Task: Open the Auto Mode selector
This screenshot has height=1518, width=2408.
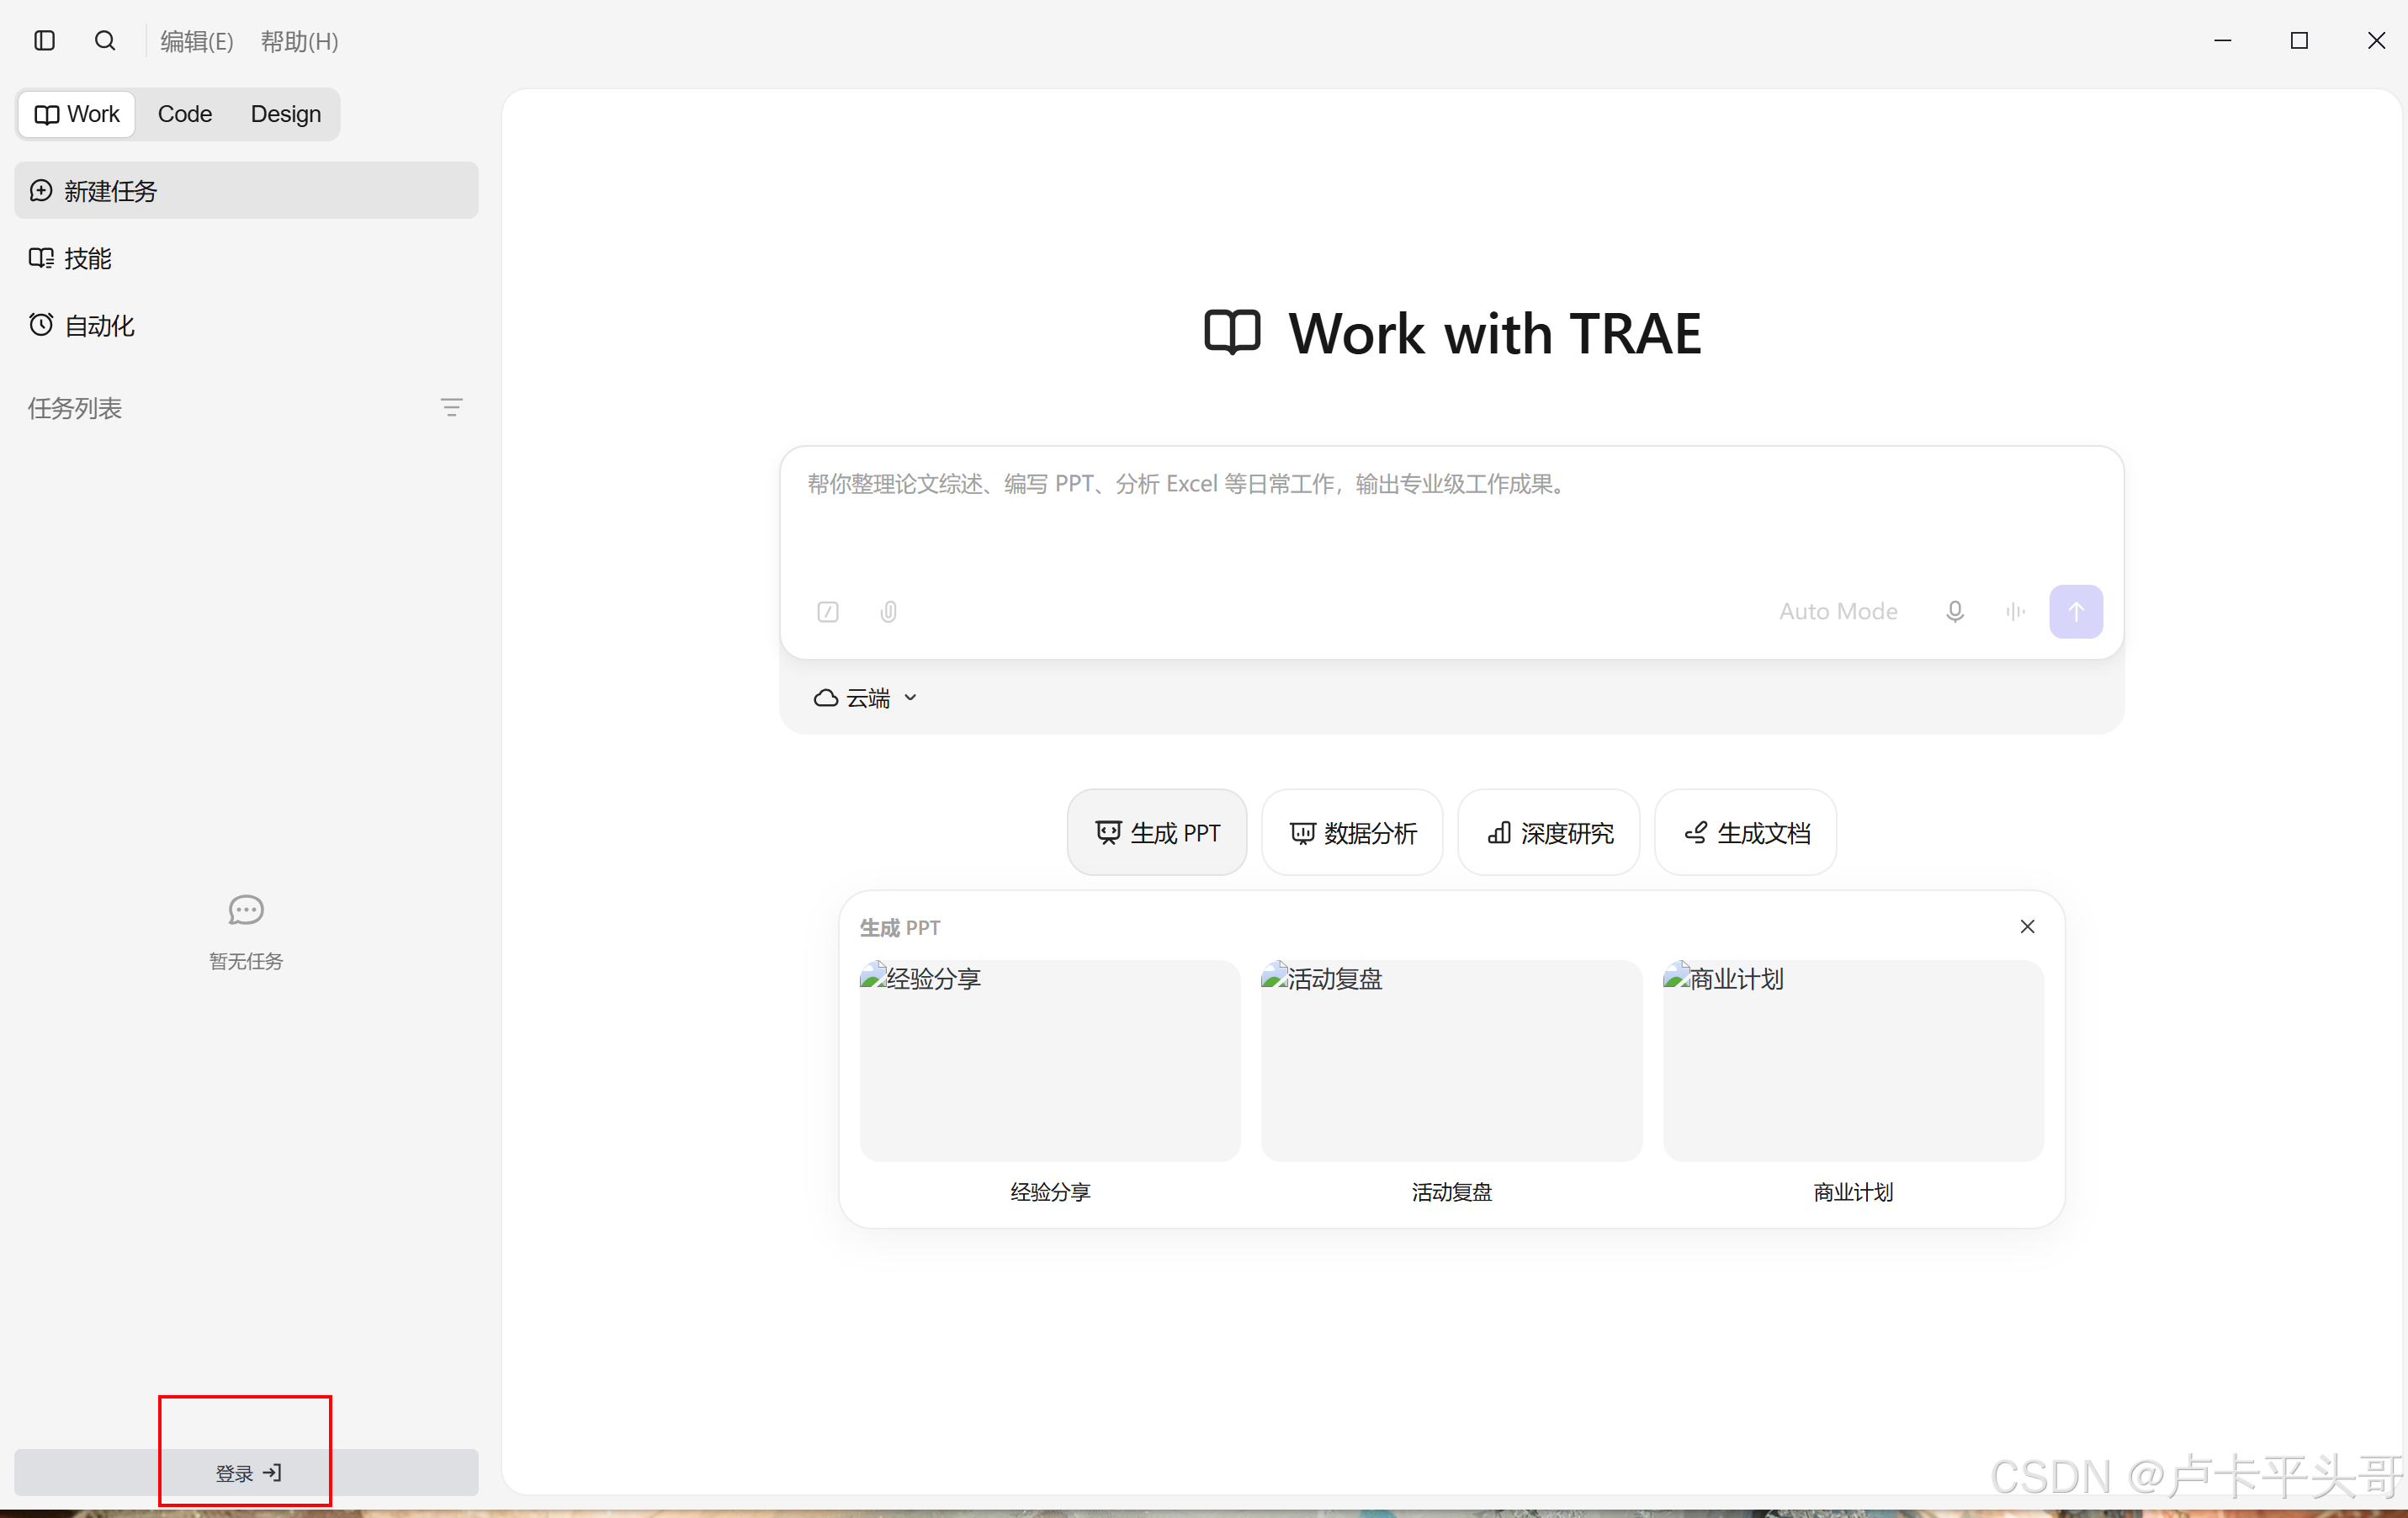Action: pos(1838,611)
